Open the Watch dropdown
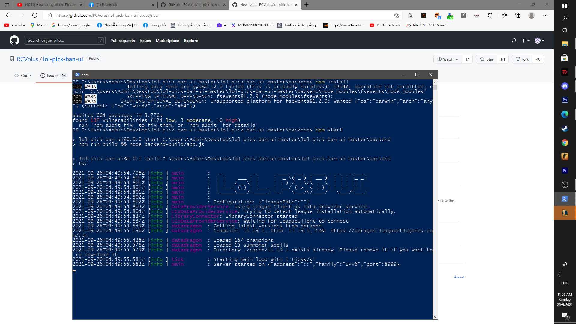 pyautogui.click(x=447, y=59)
